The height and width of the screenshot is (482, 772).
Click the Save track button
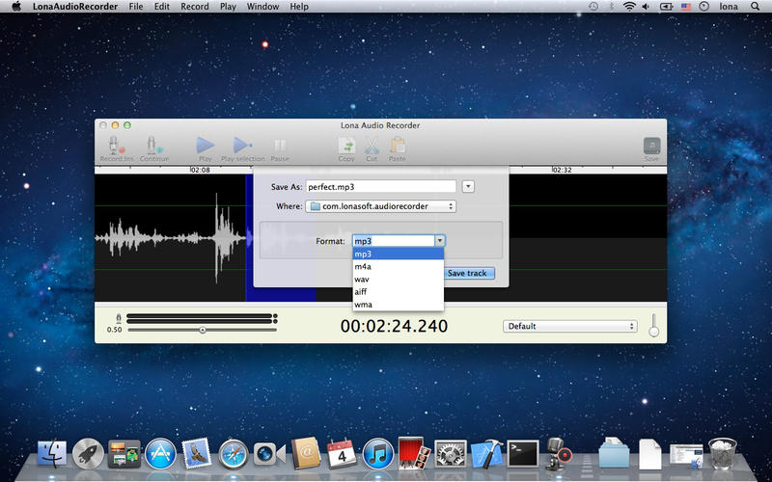tap(467, 273)
